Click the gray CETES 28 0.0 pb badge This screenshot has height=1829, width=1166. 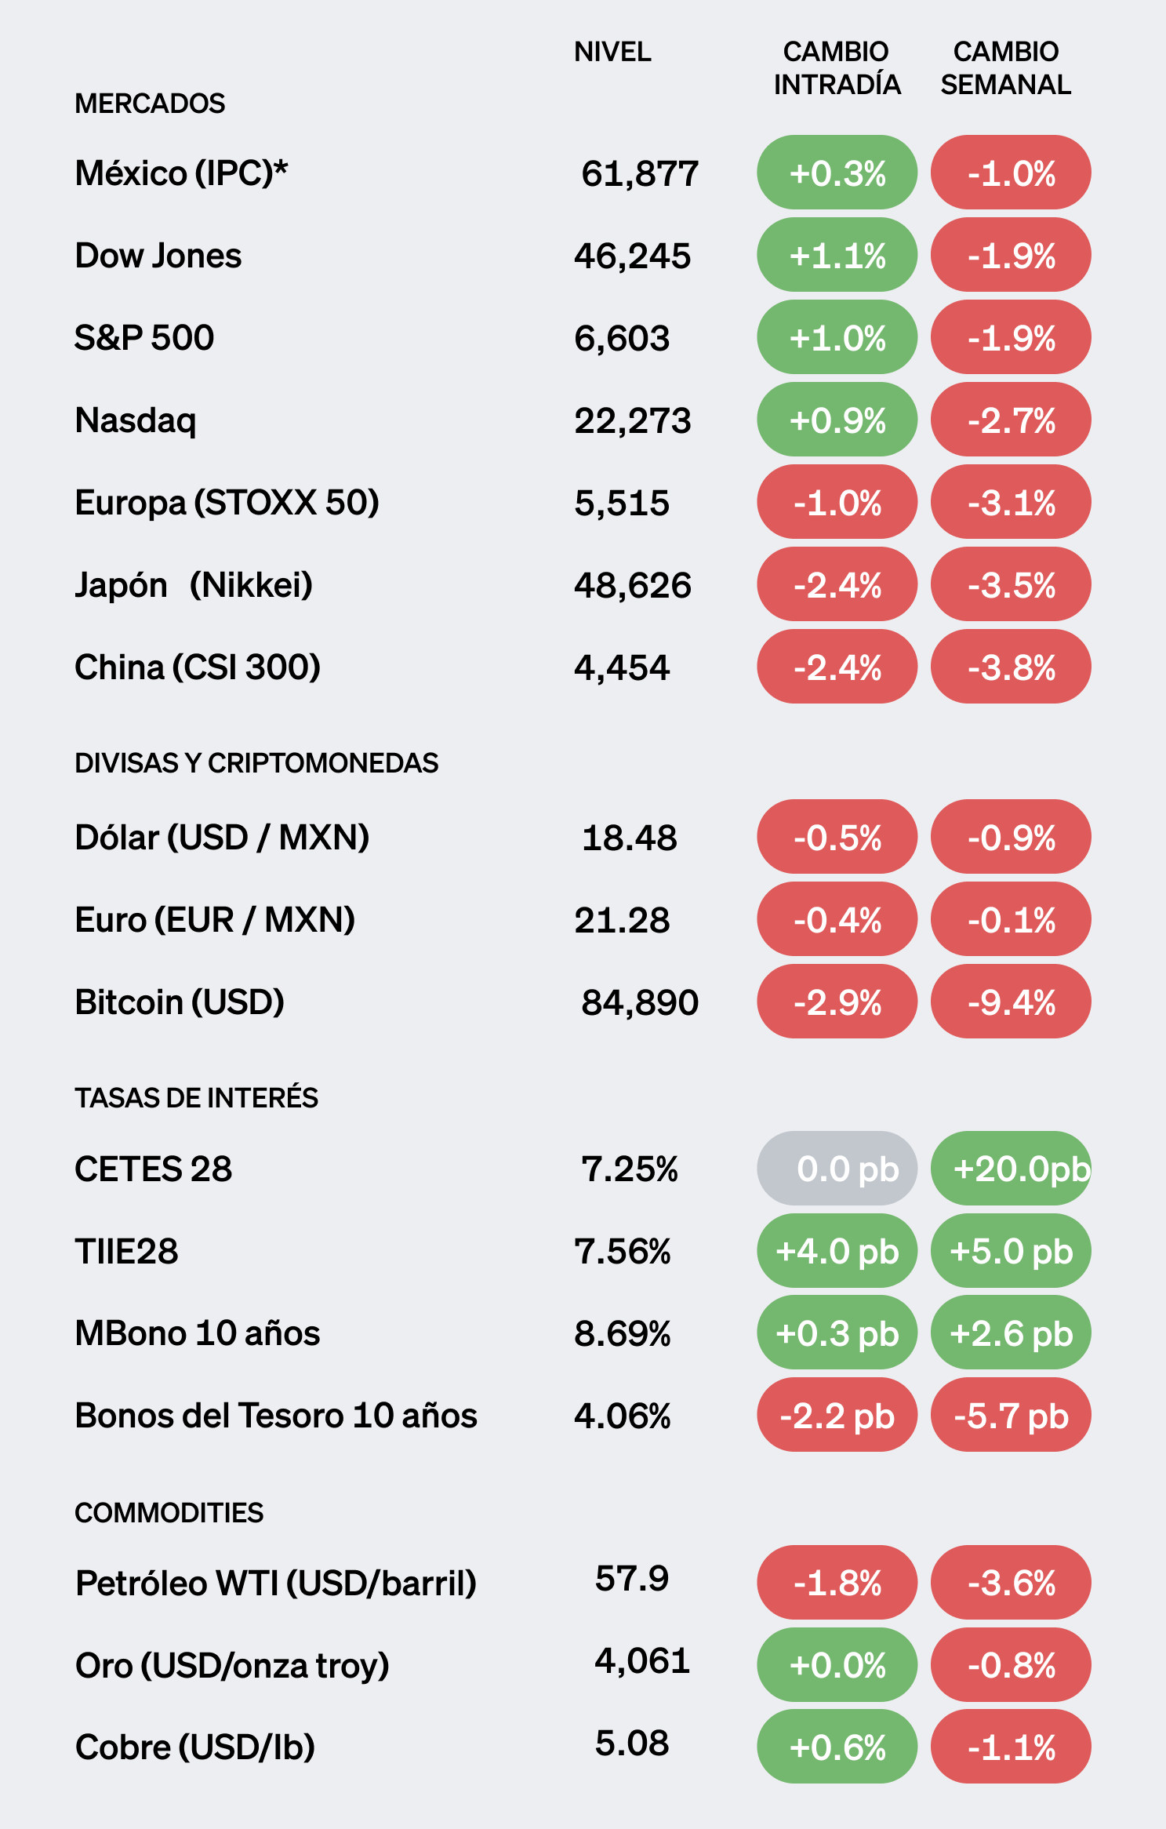(x=837, y=1169)
